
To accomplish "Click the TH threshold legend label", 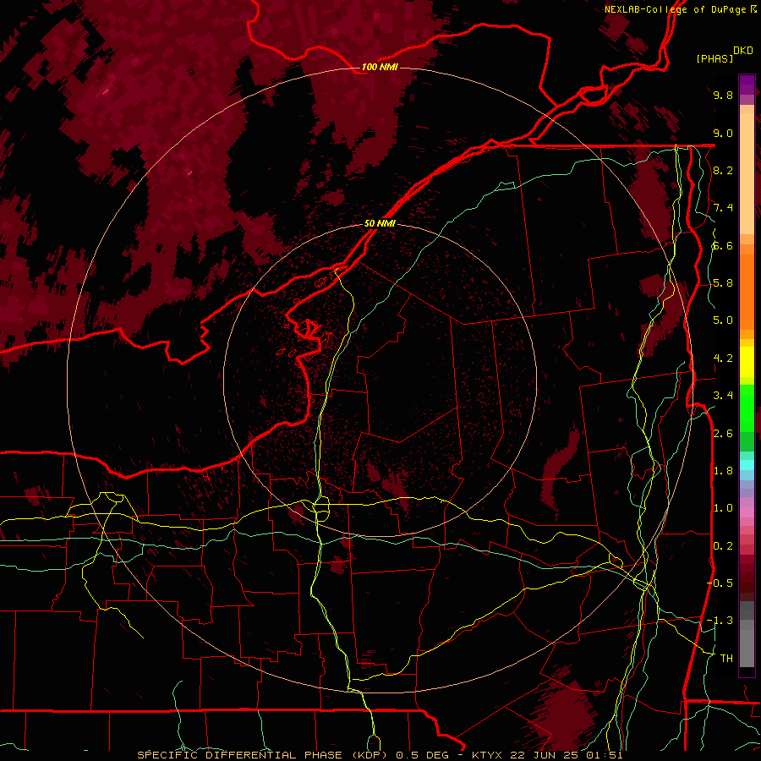I will 726,659.
